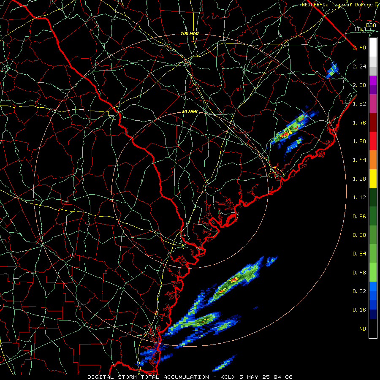Click the orange swatch in the color scale
Viewport: 380px width, 380px height.
click(373, 160)
